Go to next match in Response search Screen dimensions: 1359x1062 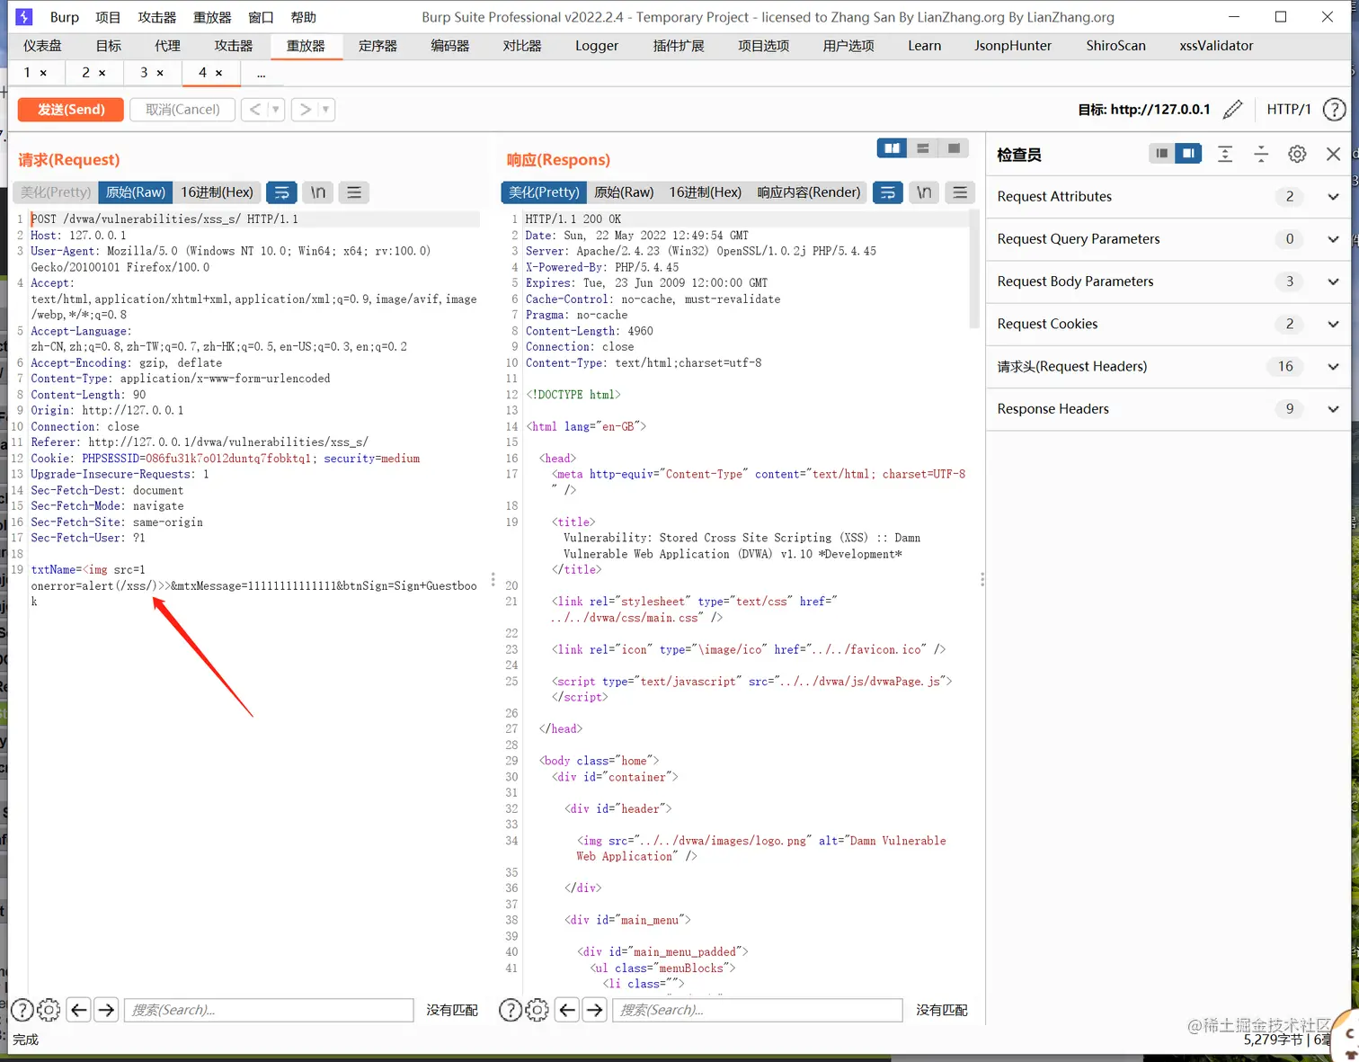[595, 1010]
